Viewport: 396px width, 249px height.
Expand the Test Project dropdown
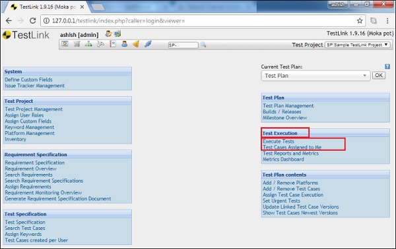click(x=357, y=45)
